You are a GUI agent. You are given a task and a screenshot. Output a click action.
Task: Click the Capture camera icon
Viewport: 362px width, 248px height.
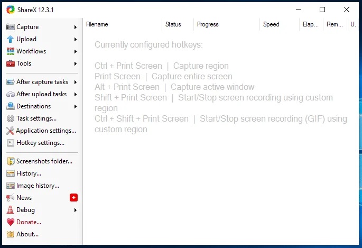10,27
